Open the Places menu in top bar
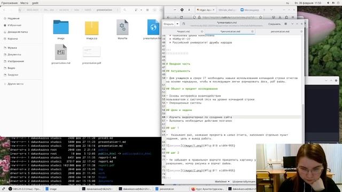This screenshot has width=342, height=192. 24,3
